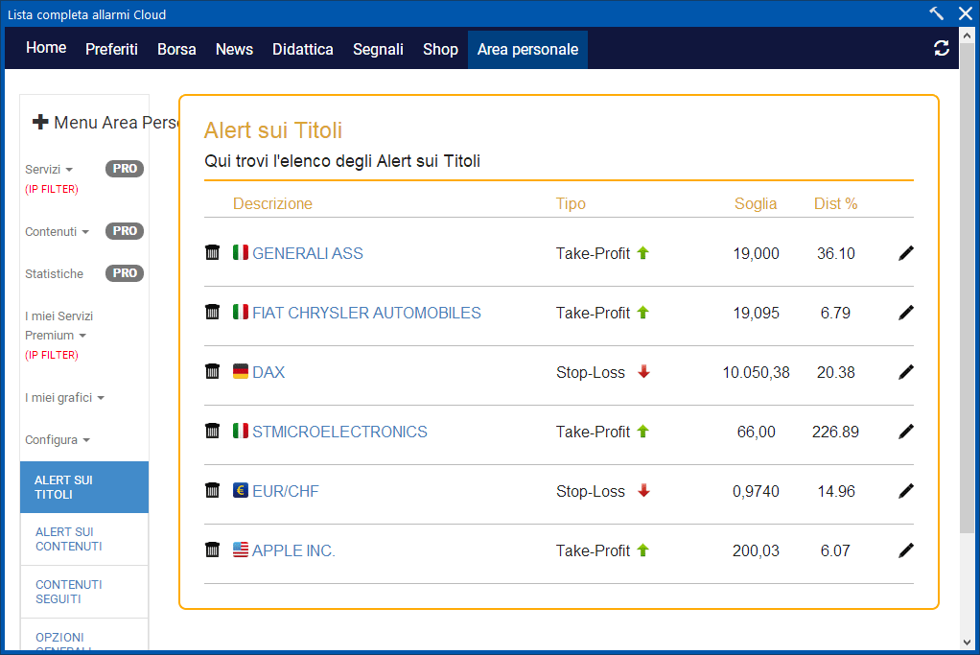This screenshot has width=980, height=655.
Task: Open the Configura dropdown
Action: pos(58,440)
